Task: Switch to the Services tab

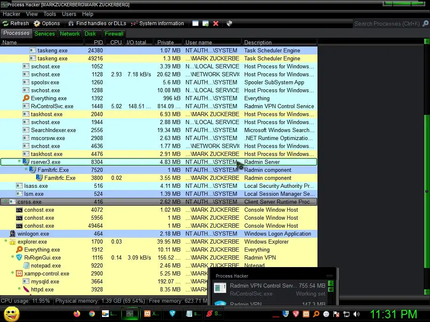Action: tap(45, 34)
